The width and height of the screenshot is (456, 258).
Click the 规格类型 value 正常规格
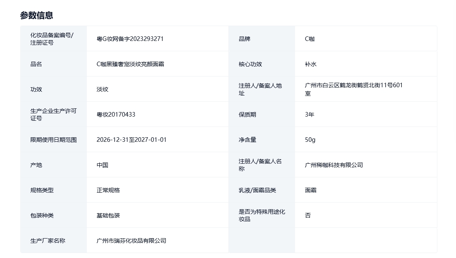pyautogui.click(x=108, y=190)
